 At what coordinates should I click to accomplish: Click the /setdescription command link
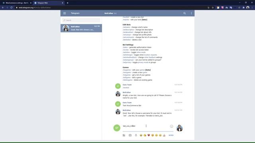pos(128,30)
